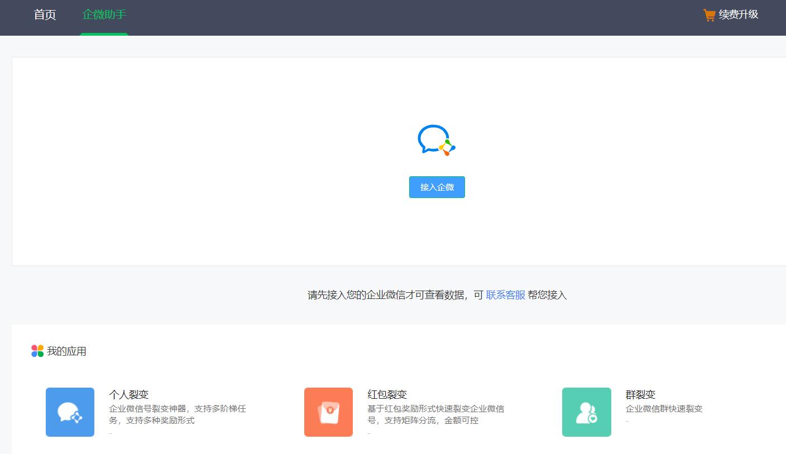Open the 首页 home tab
Viewport: 786px width, 454px height.
coord(45,15)
